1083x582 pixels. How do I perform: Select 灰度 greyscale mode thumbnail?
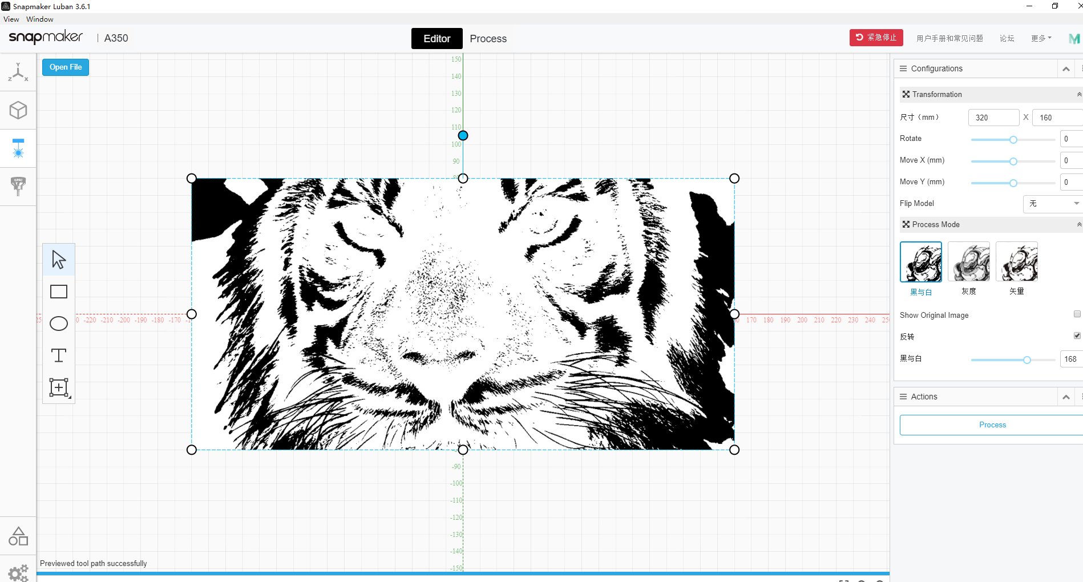969,262
